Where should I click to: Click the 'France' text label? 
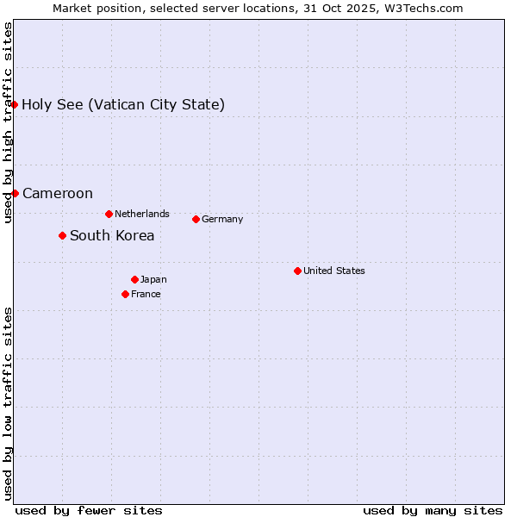[146, 294]
